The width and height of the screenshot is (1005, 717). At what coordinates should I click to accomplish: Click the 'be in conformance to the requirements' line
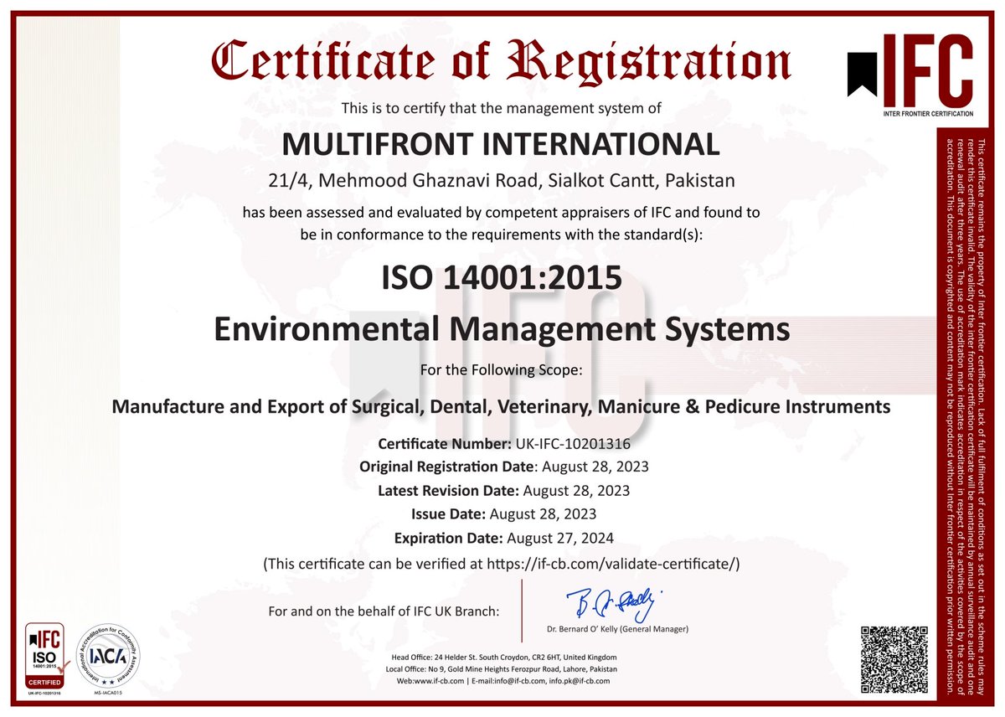[x=502, y=235]
